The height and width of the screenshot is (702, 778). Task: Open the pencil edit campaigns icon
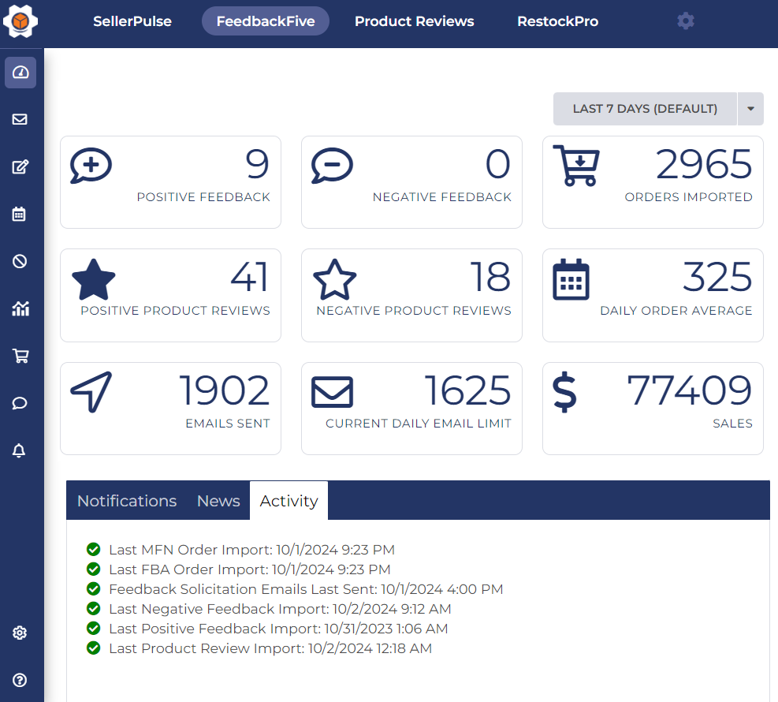pyautogui.click(x=20, y=166)
